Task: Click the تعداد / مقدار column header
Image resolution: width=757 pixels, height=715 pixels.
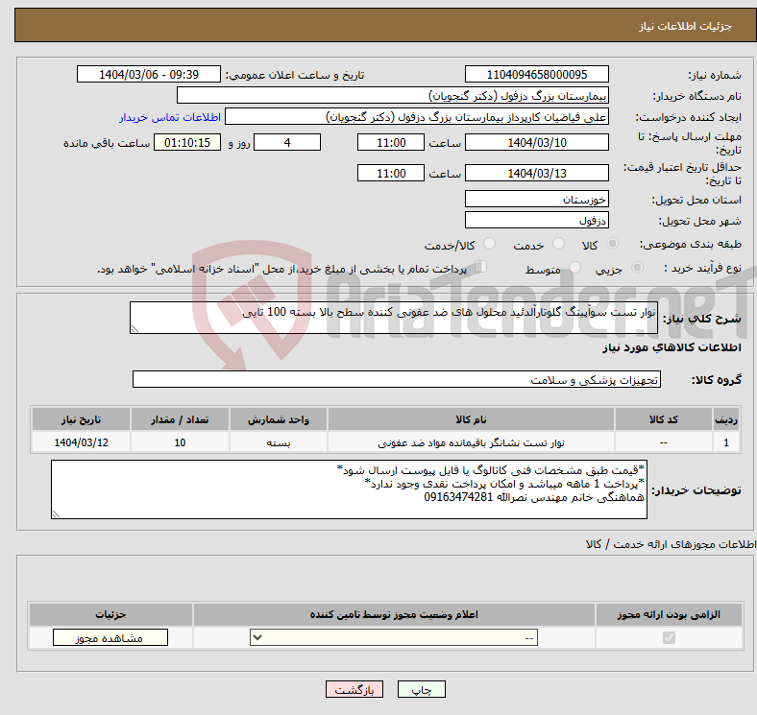Action: point(180,419)
